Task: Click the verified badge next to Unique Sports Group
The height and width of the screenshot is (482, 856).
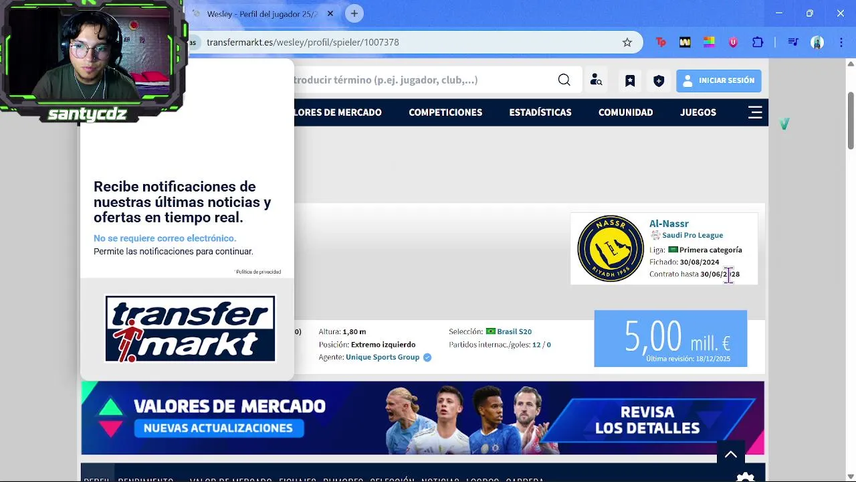Action: 427,357
